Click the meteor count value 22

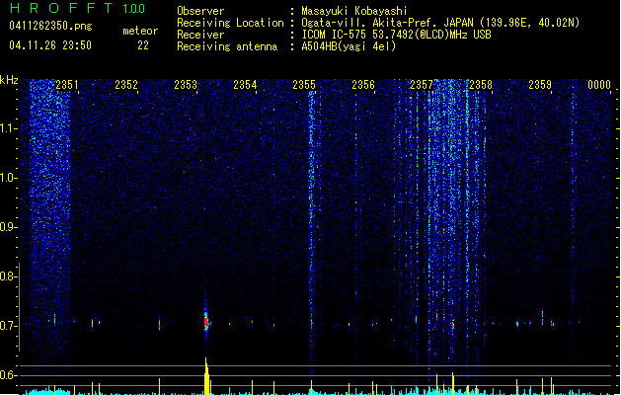pyautogui.click(x=143, y=45)
